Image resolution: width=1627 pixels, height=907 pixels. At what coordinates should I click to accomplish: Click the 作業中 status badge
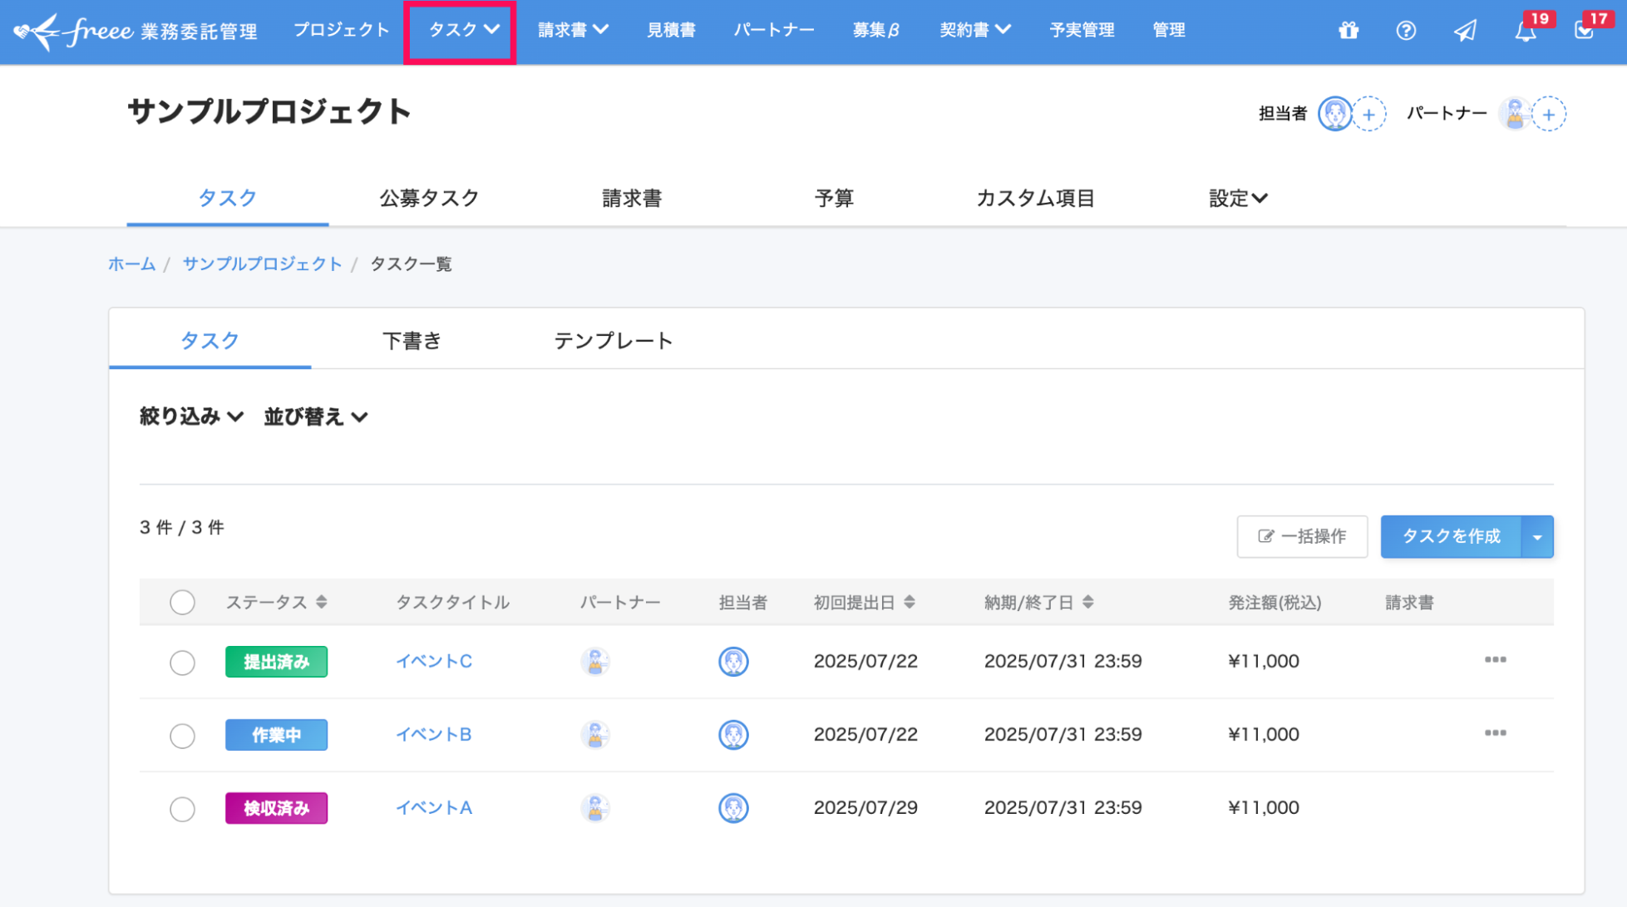276,736
